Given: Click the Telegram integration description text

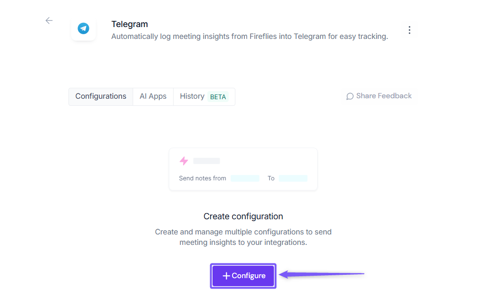Looking at the screenshot, I should 250,37.
